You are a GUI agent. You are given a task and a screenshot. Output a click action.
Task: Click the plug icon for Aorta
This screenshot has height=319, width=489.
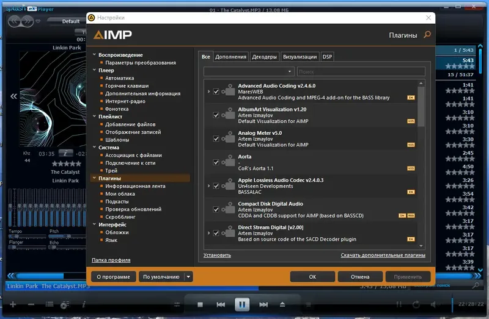click(x=229, y=162)
